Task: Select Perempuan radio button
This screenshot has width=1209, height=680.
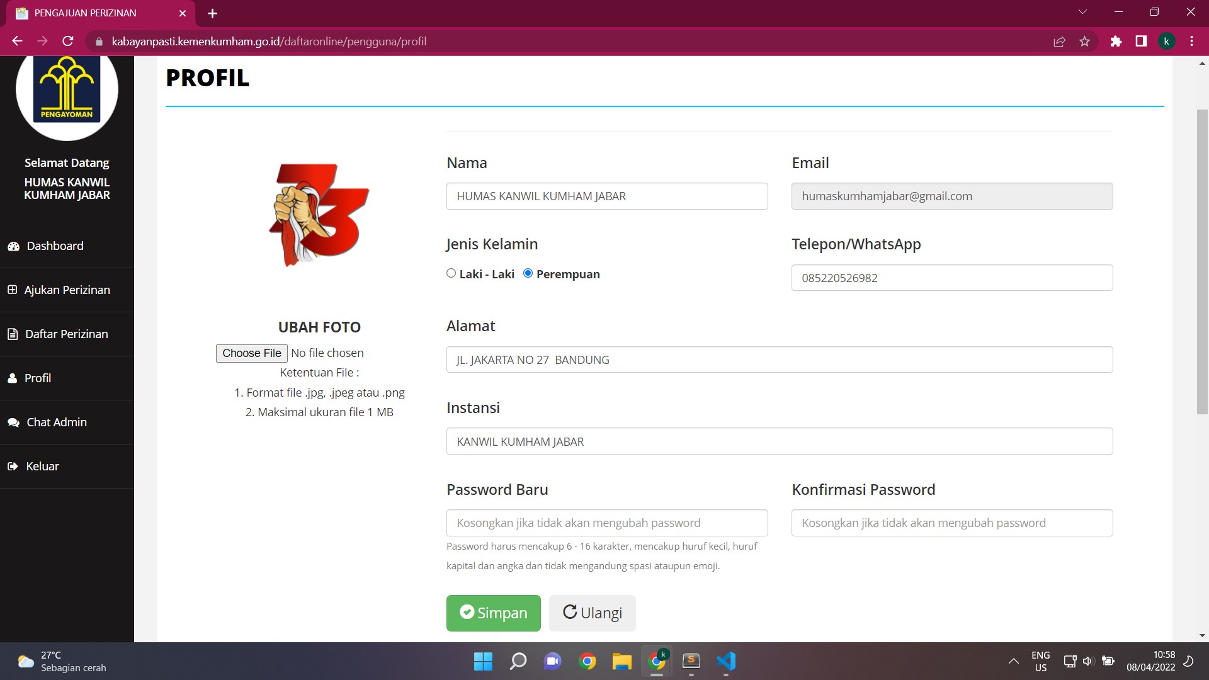Action: click(528, 273)
